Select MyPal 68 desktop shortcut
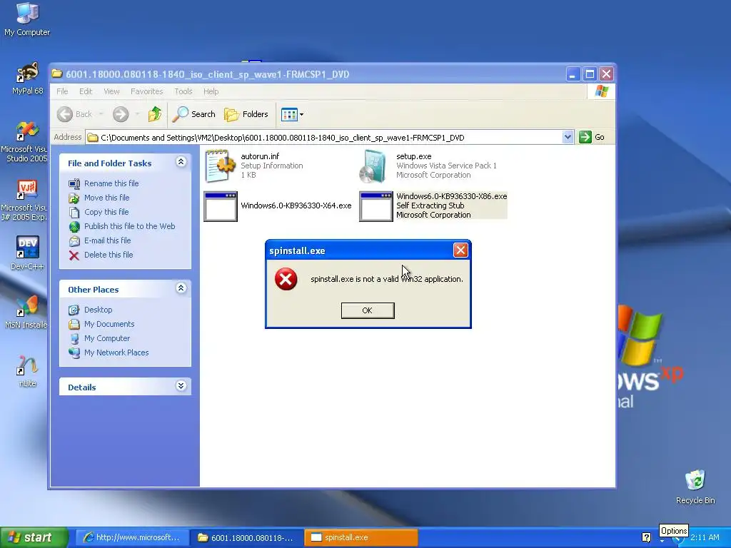The width and height of the screenshot is (731, 548). 28,78
